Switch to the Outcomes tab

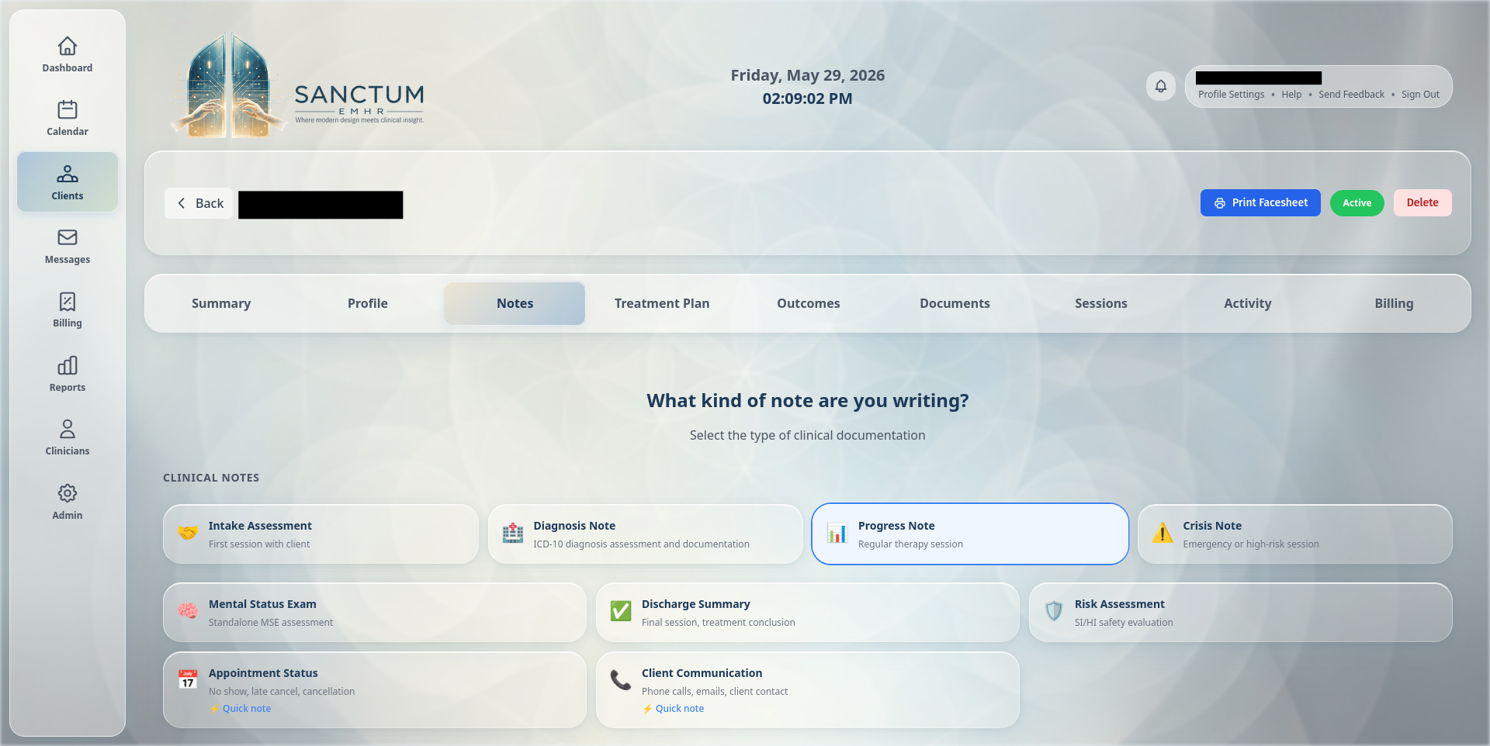[809, 303]
